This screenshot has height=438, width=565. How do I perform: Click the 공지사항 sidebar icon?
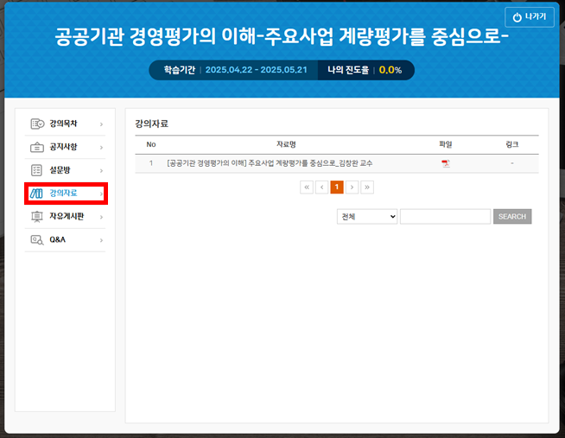click(x=36, y=147)
